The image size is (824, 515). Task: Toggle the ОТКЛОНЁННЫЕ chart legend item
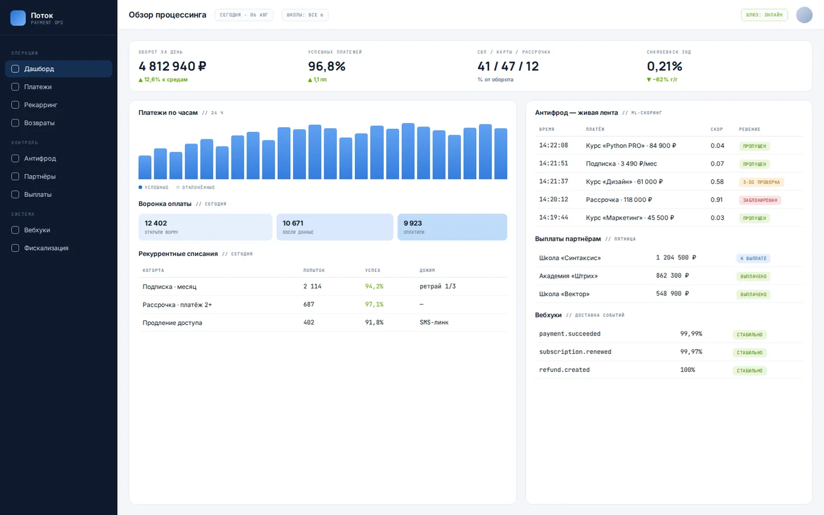(x=195, y=187)
